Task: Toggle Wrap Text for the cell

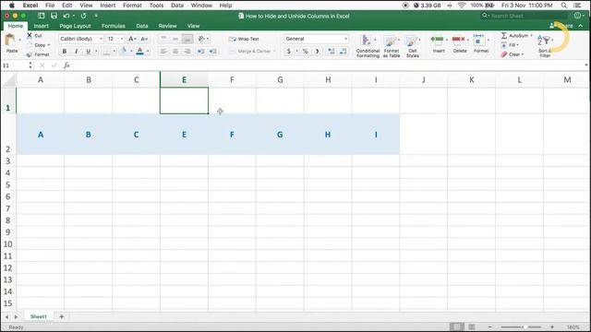Action: point(244,39)
